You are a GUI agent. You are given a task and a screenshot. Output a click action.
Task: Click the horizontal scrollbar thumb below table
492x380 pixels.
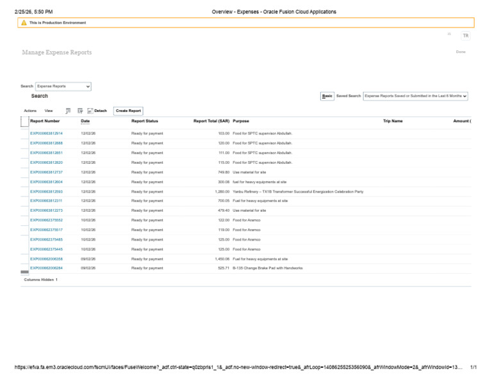click(25, 272)
